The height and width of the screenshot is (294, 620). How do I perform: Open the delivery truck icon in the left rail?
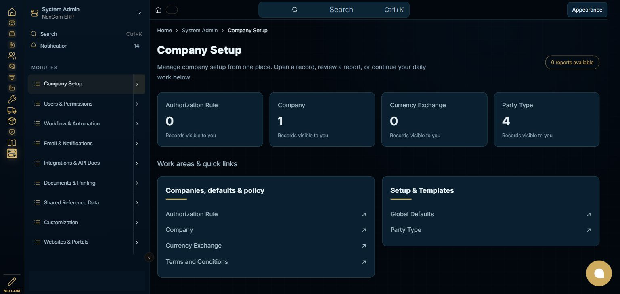click(x=12, y=110)
